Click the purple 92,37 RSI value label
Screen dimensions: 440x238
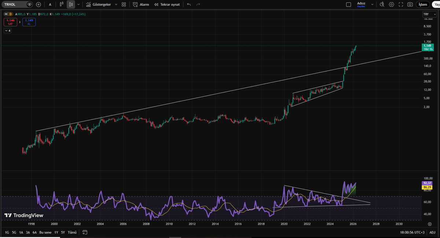click(x=426, y=183)
